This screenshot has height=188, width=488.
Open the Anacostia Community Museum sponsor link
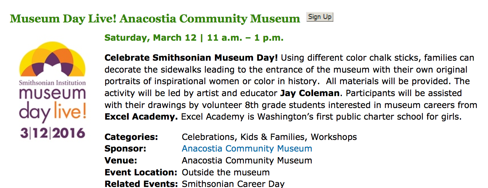(x=247, y=149)
